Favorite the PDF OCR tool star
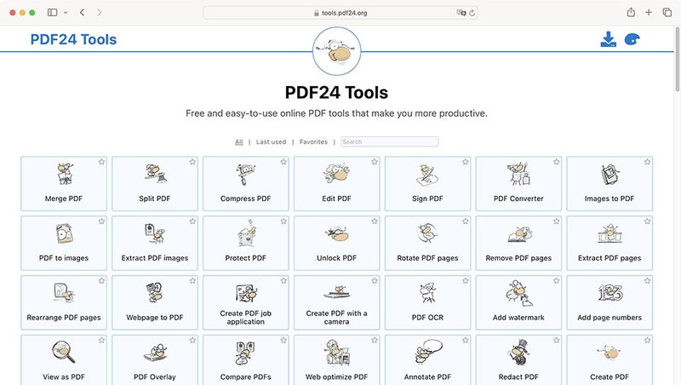 [466, 281]
